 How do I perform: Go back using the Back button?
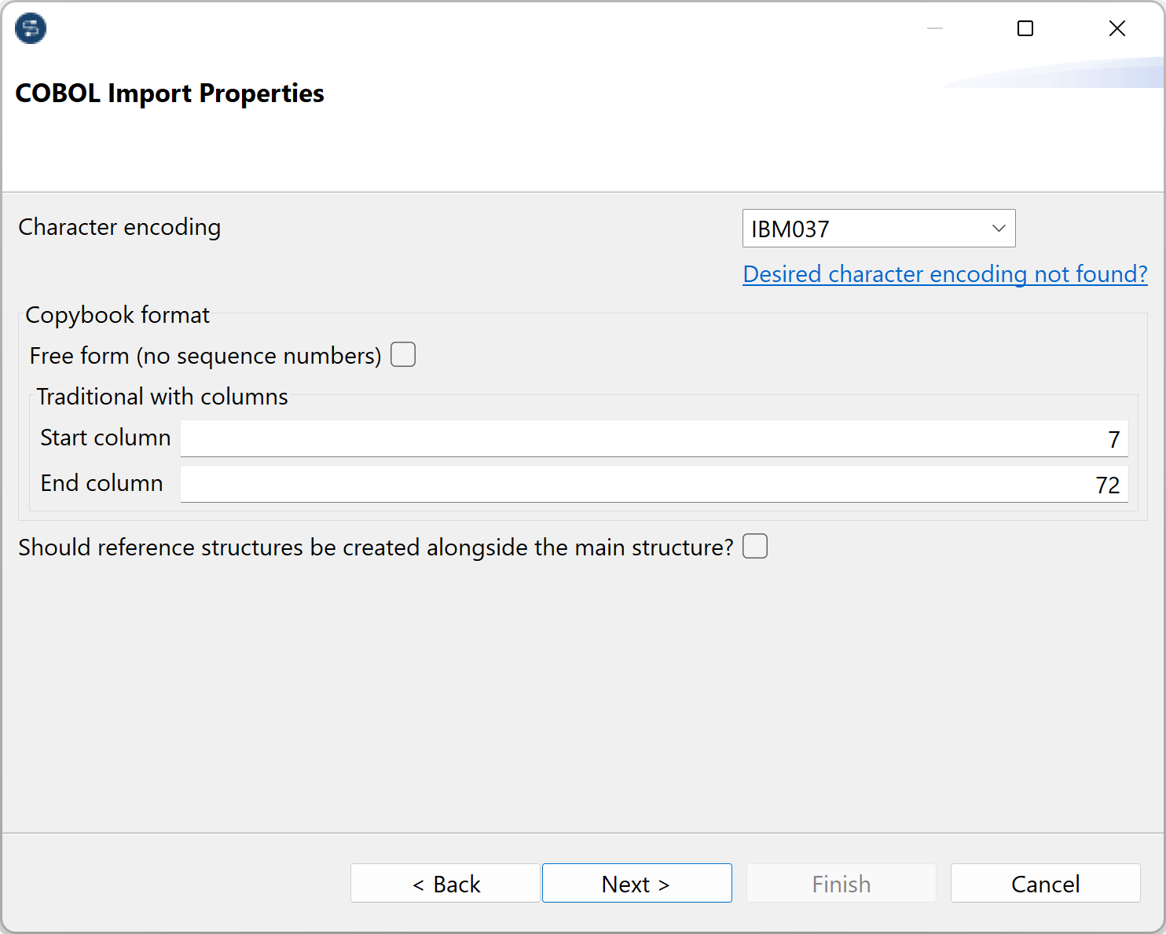click(445, 883)
